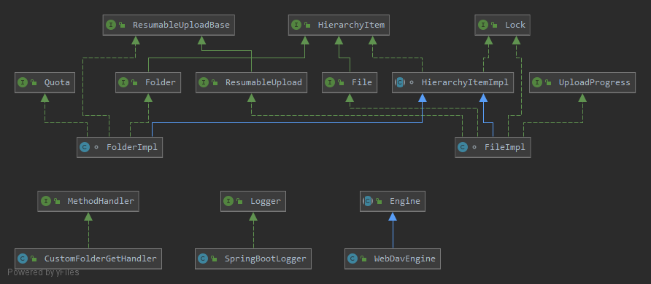The height and width of the screenshot is (284, 651).
Task: Select the SpringBootLogger label text
Action: point(266,259)
